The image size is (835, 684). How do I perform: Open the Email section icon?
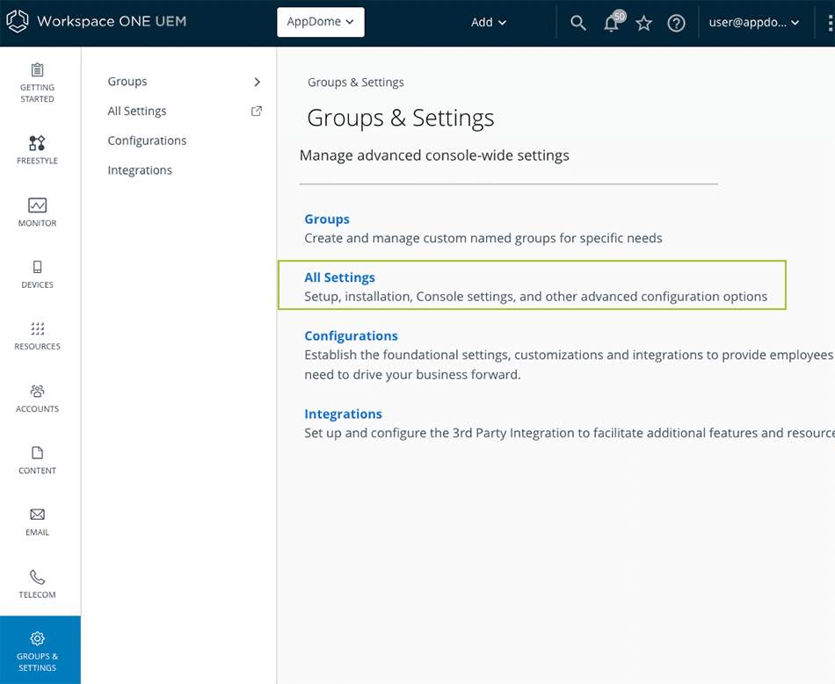pos(37,515)
